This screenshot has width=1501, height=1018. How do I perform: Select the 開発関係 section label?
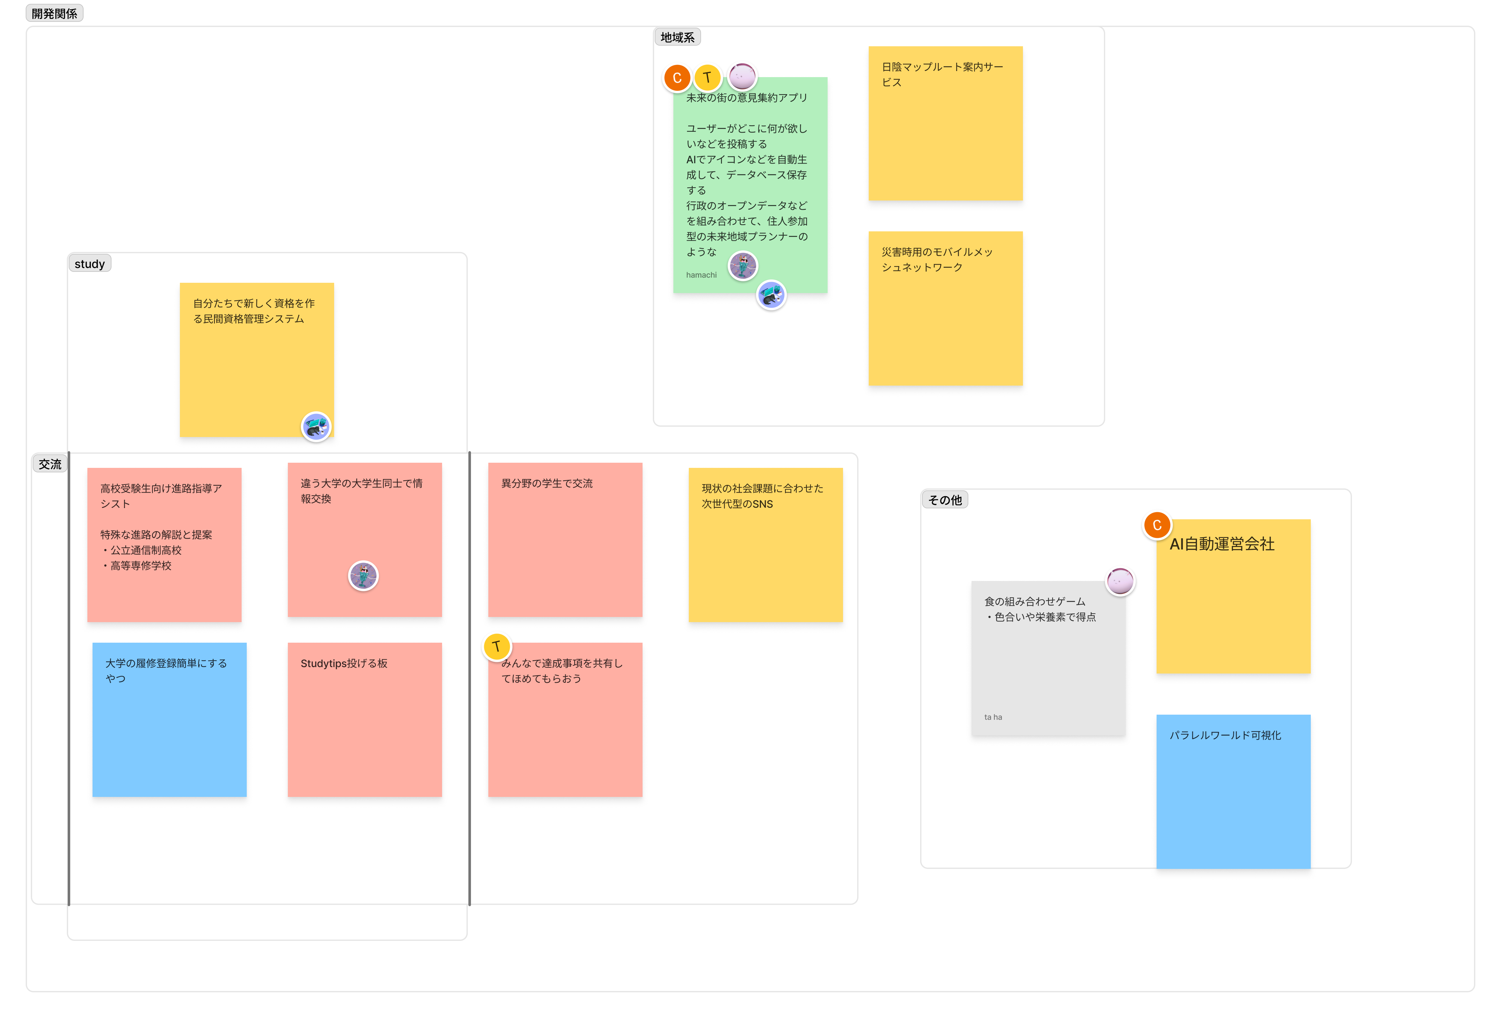click(54, 13)
